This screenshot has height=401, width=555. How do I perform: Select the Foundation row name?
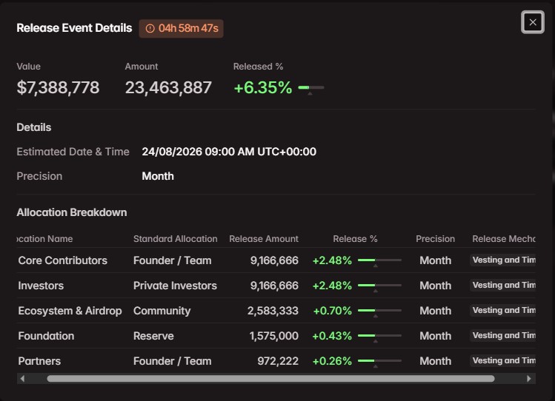[46, 336]
